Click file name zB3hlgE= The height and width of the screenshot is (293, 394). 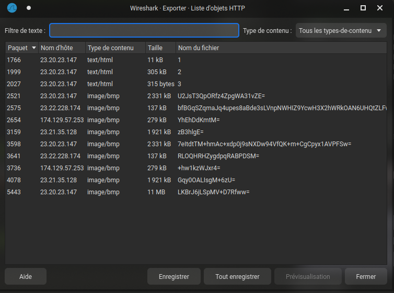190,132
